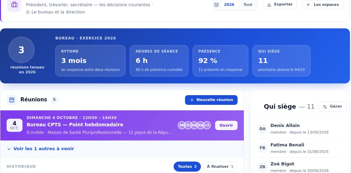
Task: Click the FB avatar of Fatima Benali
Action: pyautogui.click(x=262, y=148)
